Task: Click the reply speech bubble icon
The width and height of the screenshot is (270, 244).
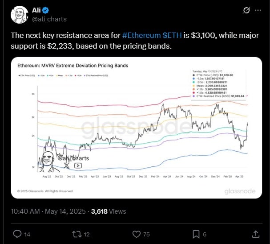Action: (17, 234)
